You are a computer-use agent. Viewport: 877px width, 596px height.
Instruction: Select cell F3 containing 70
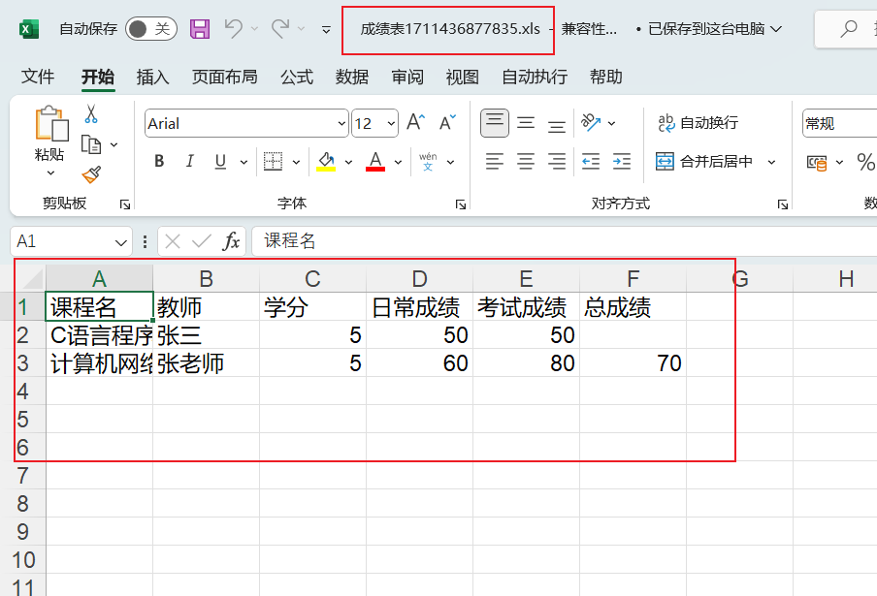(x=633, y=363)
